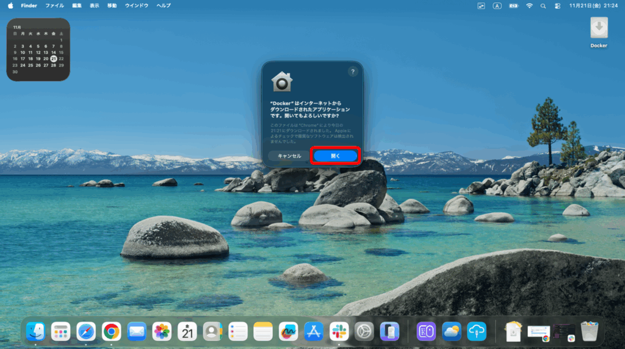Launch the Photos app from the Dock
Image resolution: width=625 pixels, height=349 pixels.
tap(162, 331)
